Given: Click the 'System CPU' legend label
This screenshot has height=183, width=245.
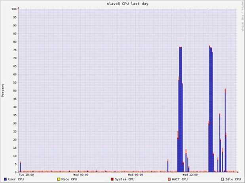Looking at the screenshot, I should coord(125,179).
